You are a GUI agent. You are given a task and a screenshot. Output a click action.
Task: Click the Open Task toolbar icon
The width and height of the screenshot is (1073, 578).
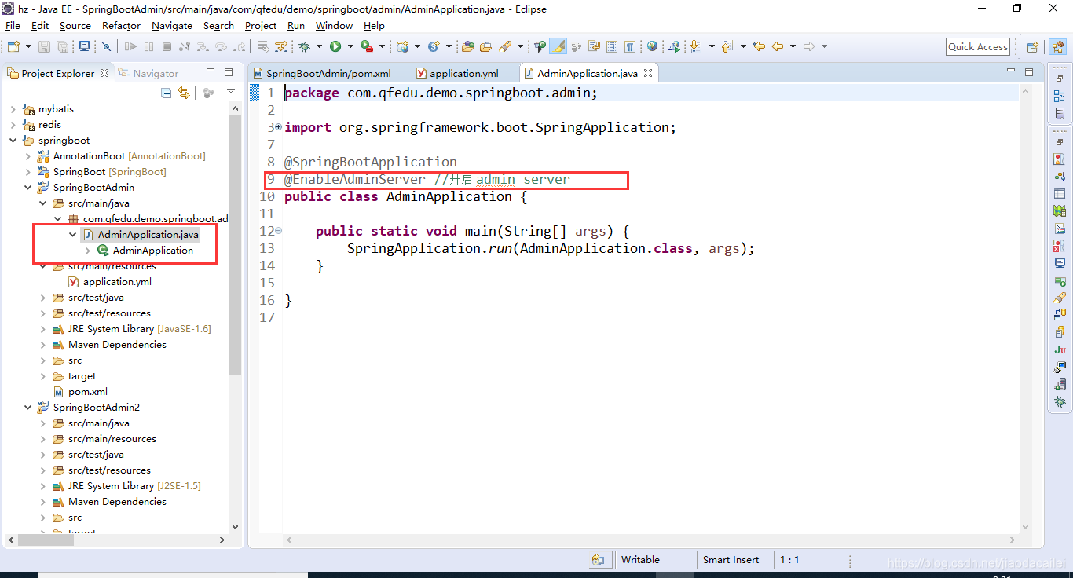(x=485, y=47)
